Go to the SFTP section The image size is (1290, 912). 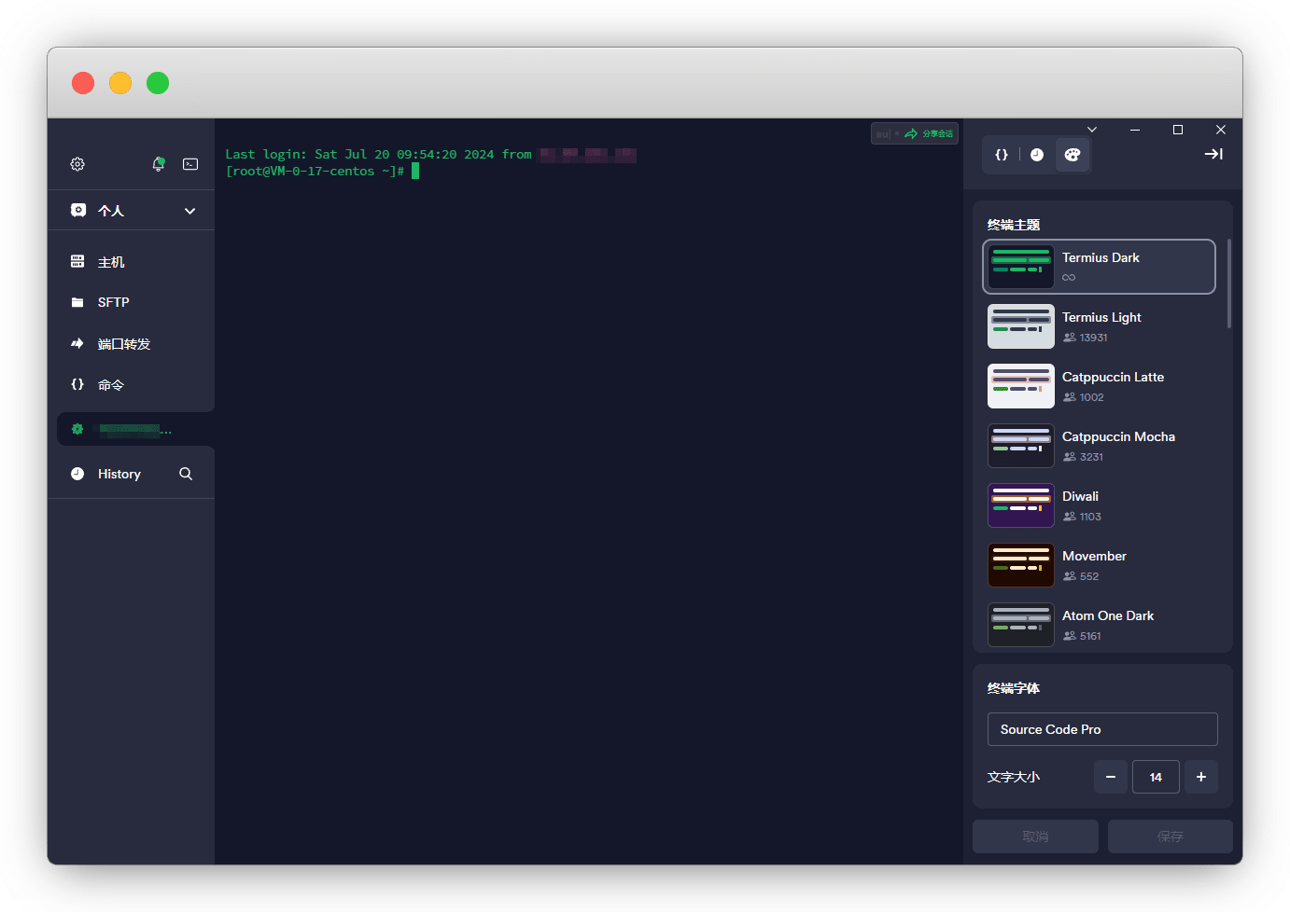[x=113, y=302]
